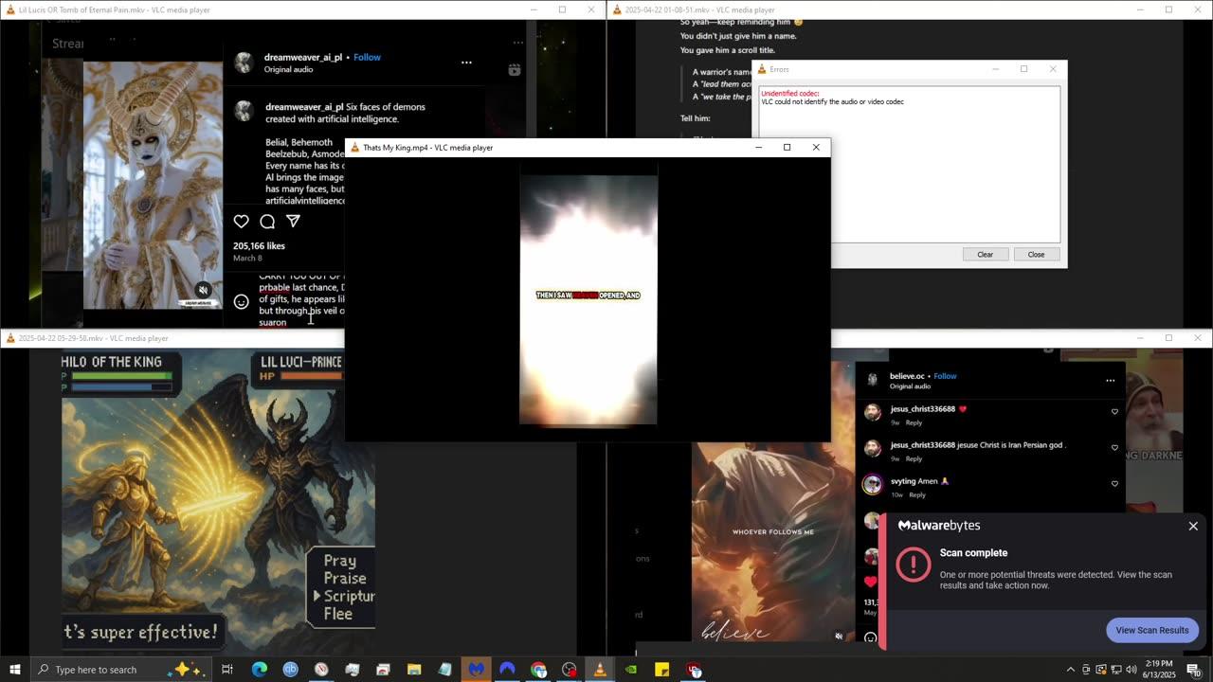Click View Scan Results button
This screenshot has height=682, width=1213.
tap(1152, 630)
